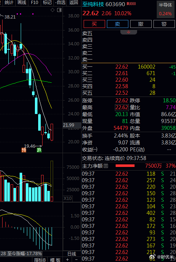This screenshot has height=262, width=176.
Task: Click the latest red candlestick on chart
Action: coord(52,132)
